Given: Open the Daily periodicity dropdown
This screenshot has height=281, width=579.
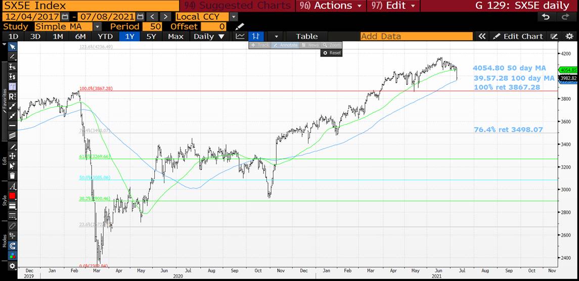Looking at the screenshot, I should pyautogui.click(x=209, y=36).
